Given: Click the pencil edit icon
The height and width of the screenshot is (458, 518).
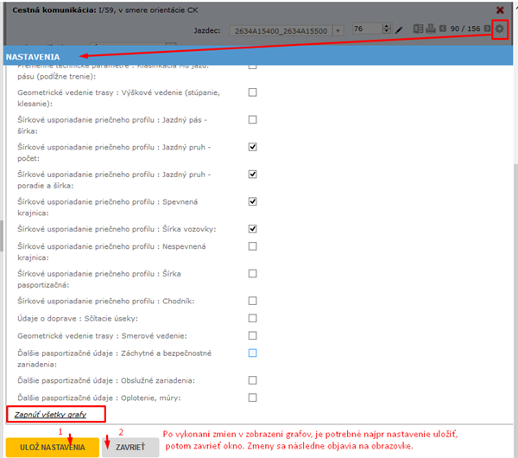Looking at the screenshot, I should tap(400, 30).
